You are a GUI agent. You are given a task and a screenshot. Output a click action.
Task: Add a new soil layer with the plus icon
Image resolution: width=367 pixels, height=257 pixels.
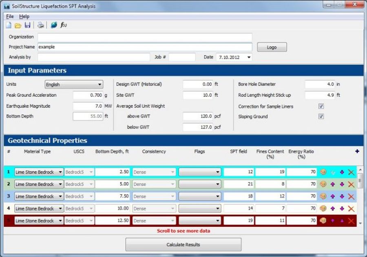point(357,151)
